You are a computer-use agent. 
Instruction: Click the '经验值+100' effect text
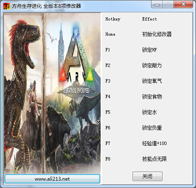point(154,143)
